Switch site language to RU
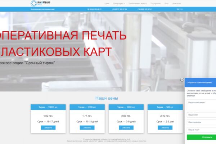The width and height of the screenshot is (216, 144). pos(178,9)
